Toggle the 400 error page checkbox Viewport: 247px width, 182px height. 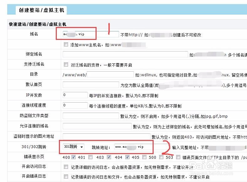(73, 157)
